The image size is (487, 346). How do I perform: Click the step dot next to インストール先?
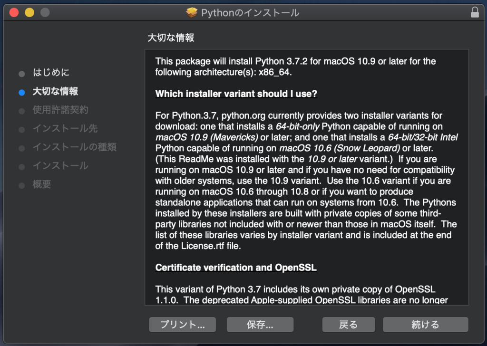click(x=21, y=129)
